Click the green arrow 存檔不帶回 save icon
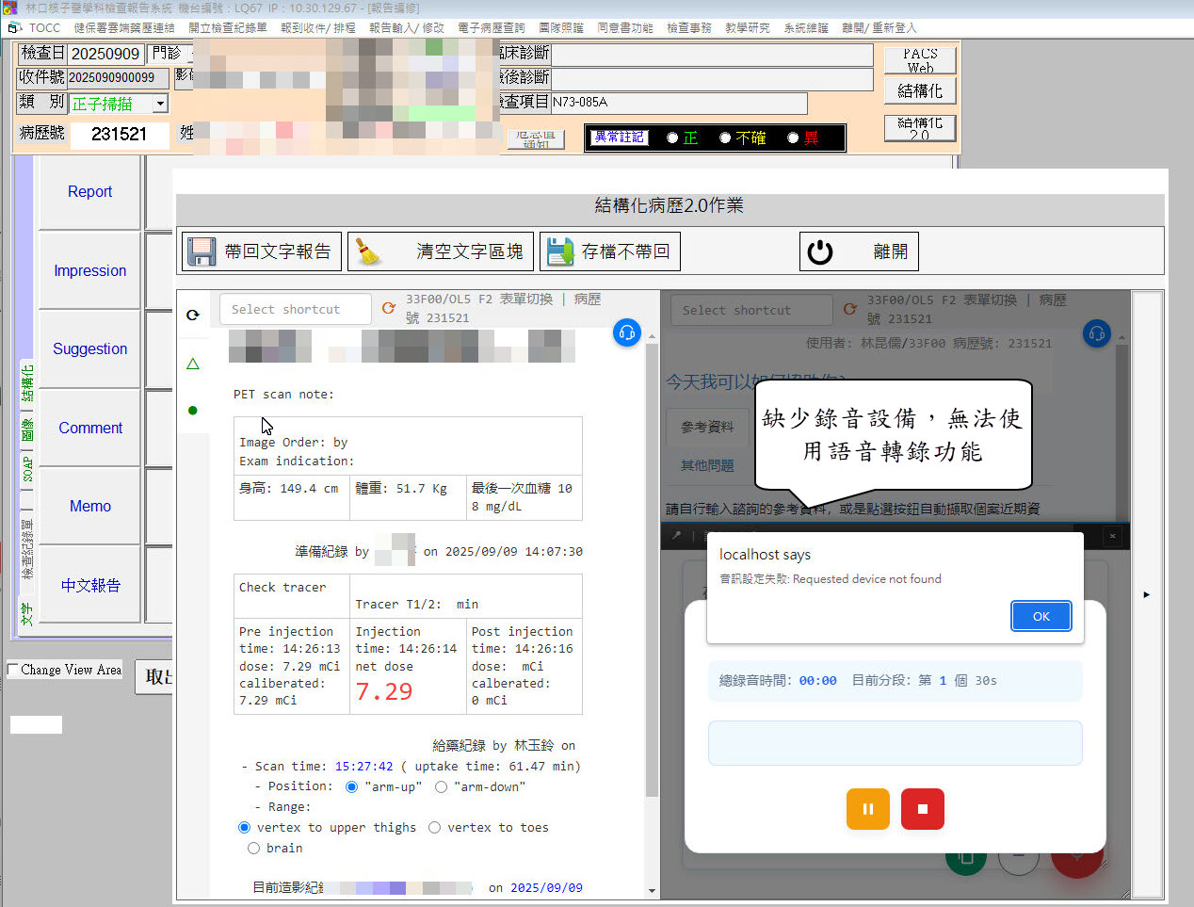This screenshot has height=907, width=1194. [x=560, y=251]
